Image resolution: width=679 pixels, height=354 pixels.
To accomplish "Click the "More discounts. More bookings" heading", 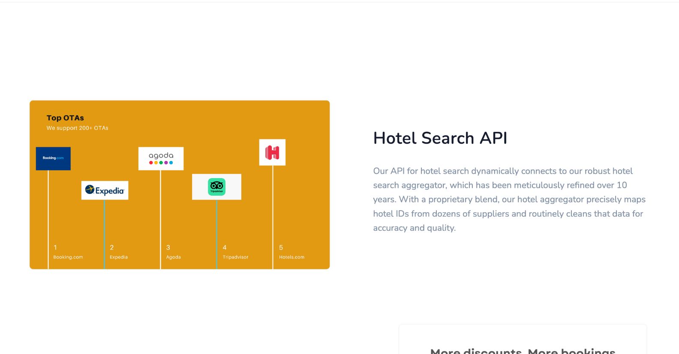I will tap(523, 351).
